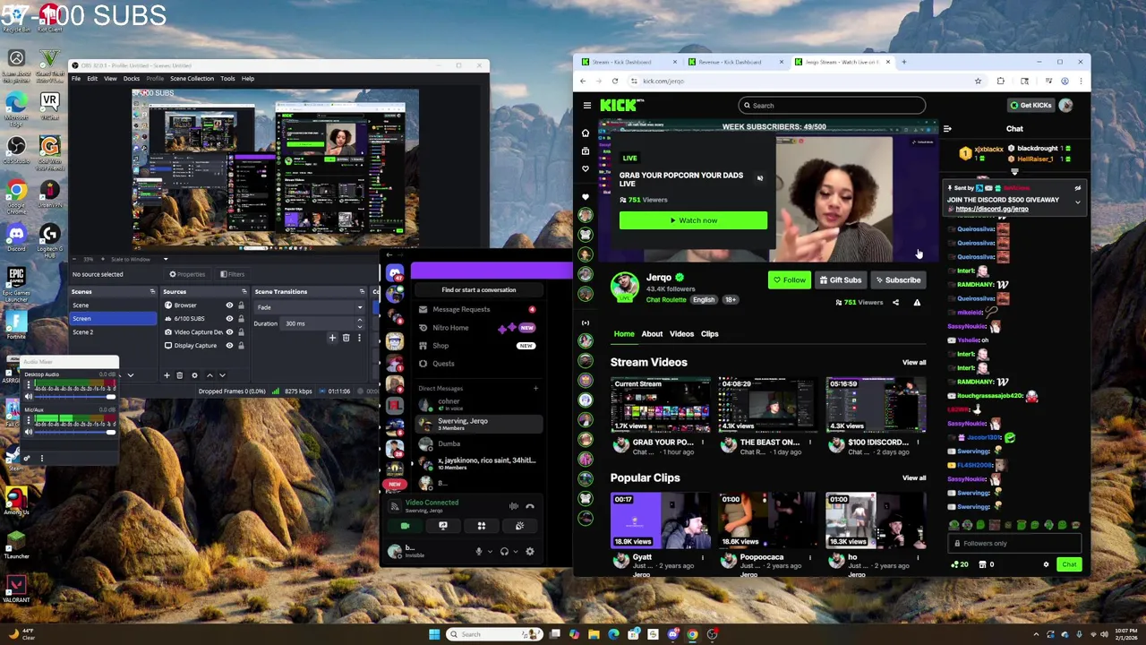Screen dimensions: 1146x645
Task: Bookmark page with Chrome star icon
Action: point(978,82)
